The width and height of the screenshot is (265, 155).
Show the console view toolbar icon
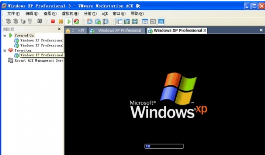tap(161, 21)
